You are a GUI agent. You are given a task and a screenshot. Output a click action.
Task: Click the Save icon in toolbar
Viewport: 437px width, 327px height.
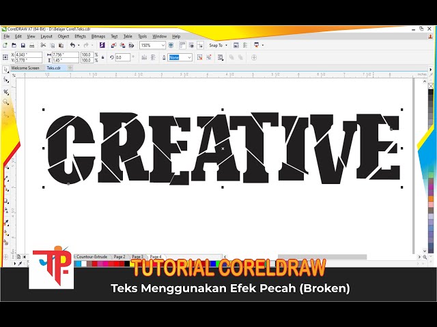(23, 45)
